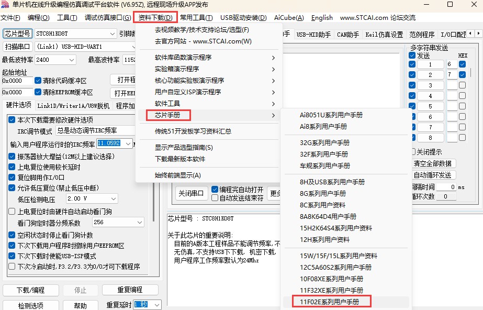Open the 调试仿真接口(G) menu
This screenshot has height=310, width=483.
point(108,18)
